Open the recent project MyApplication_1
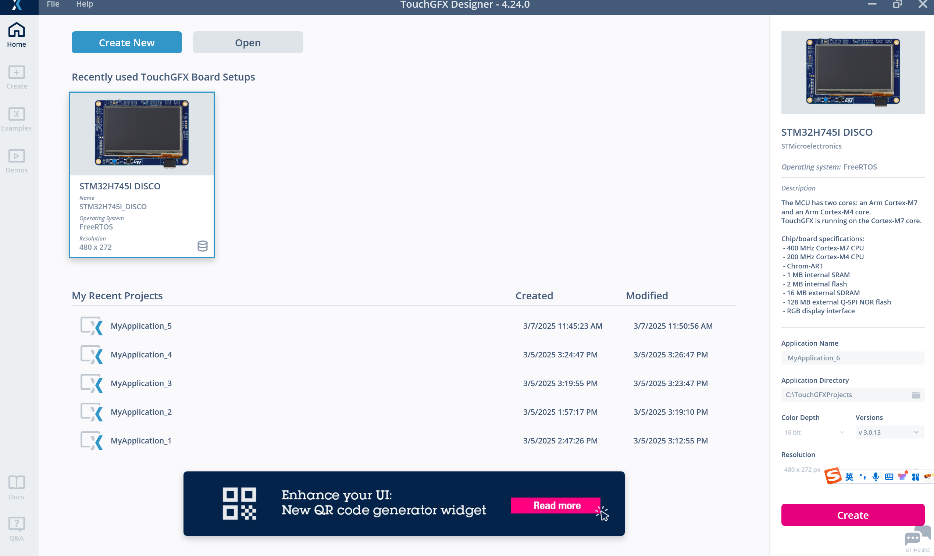The width and height of the screenshot is (934, 556). 141,441
